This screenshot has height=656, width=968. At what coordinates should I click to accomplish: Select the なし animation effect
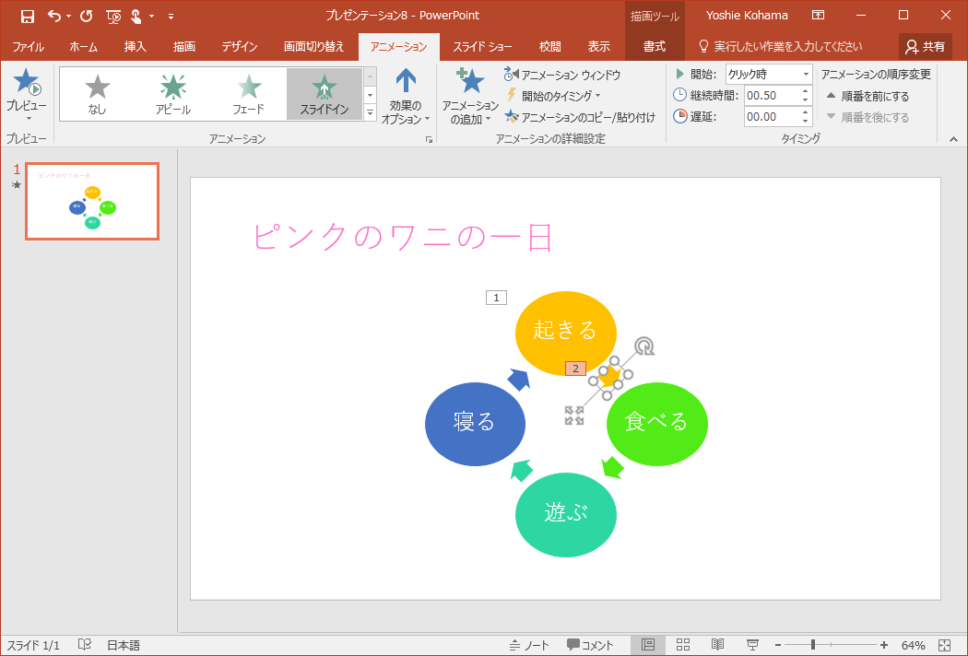click(x=97, y=94)
